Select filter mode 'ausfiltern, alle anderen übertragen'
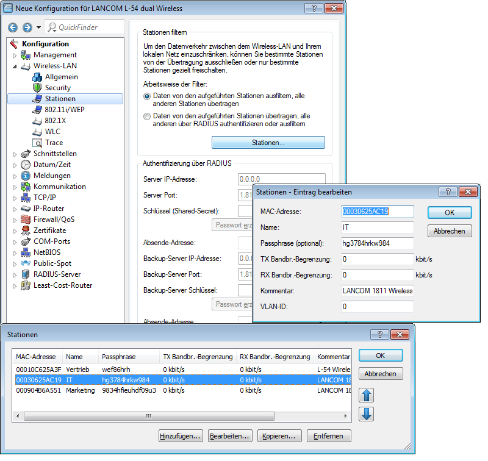 146,96
